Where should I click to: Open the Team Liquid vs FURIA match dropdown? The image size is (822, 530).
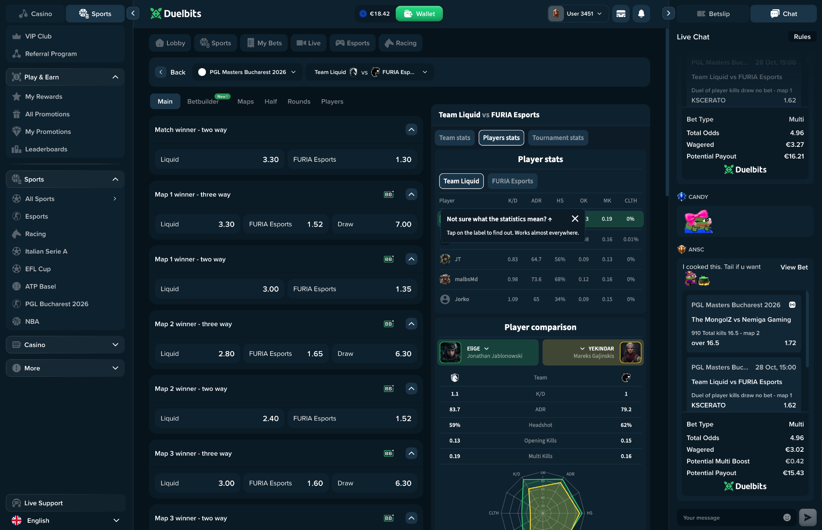coord(370,72)
